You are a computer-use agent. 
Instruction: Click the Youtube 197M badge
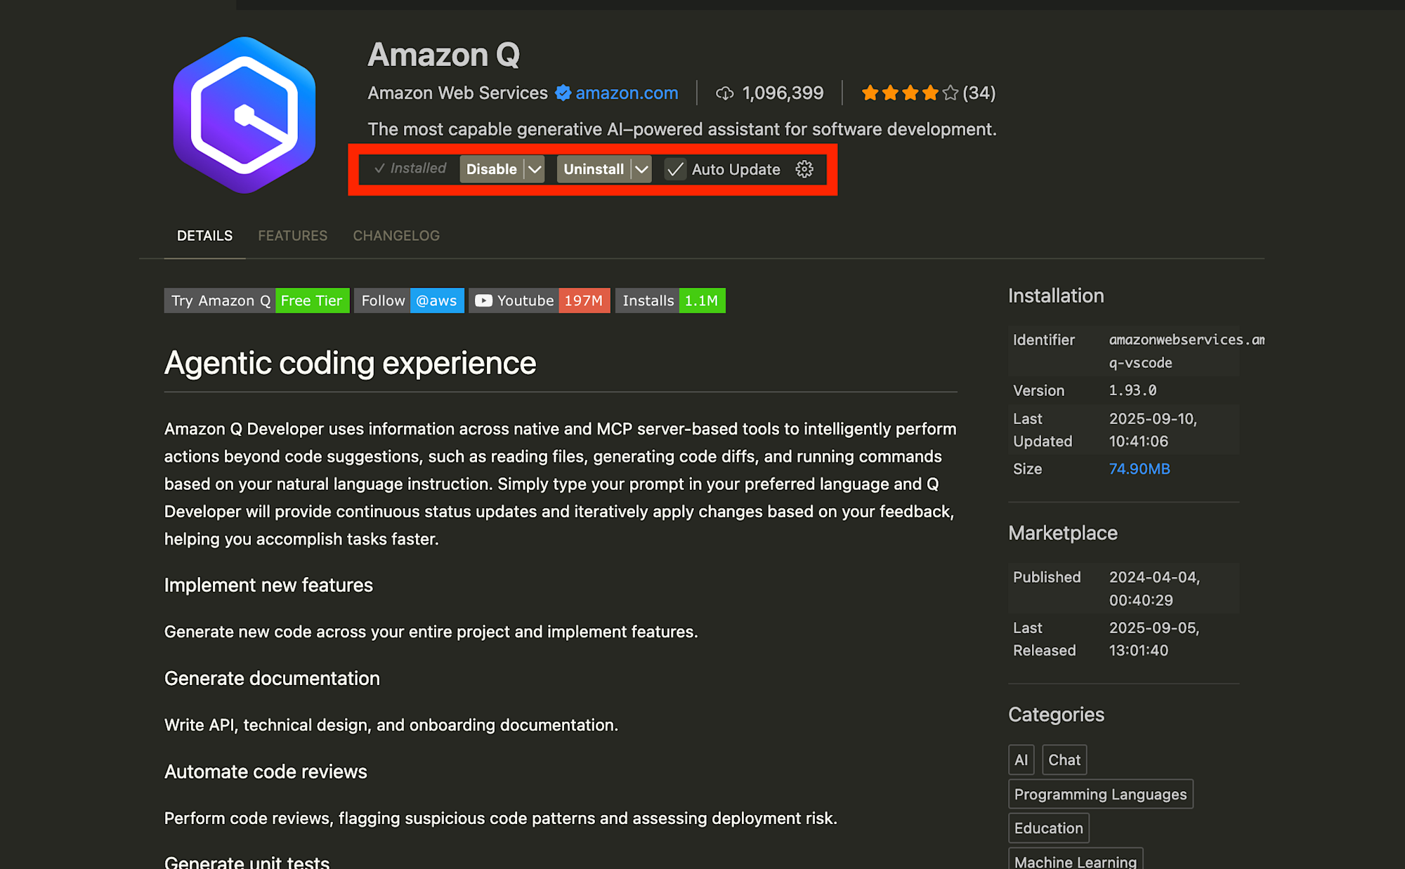pyautogui.click(x=539, y=300)
